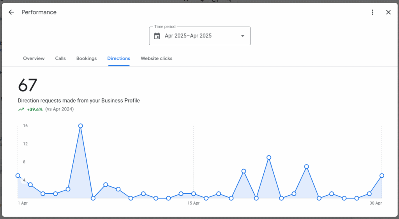The height and width of the screenshot is (219, 399).
Task: Select the Directions tab
Action: (118, 58)
